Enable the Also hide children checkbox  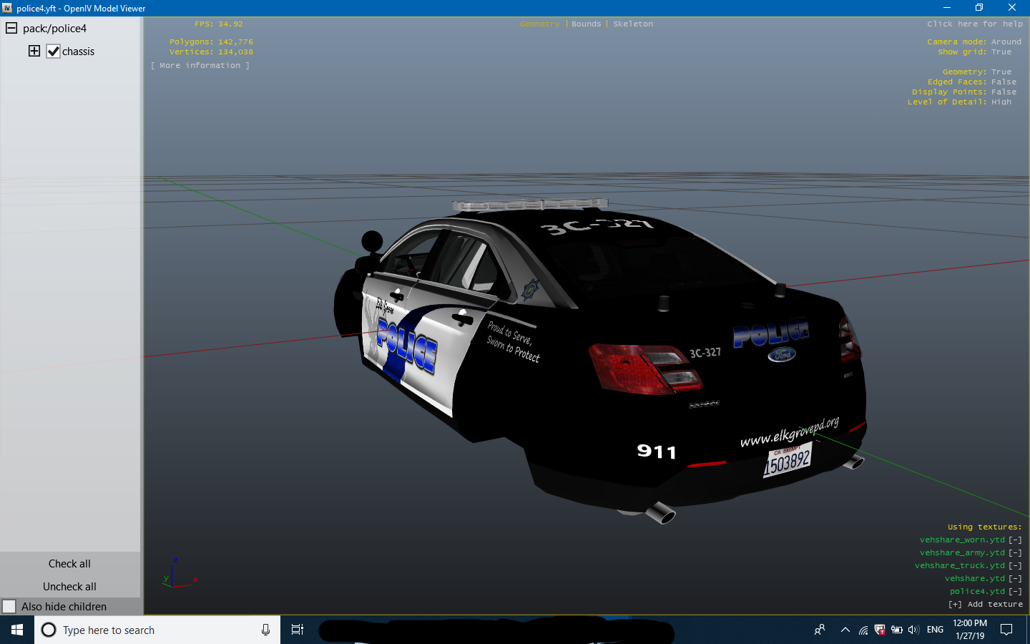9,606
